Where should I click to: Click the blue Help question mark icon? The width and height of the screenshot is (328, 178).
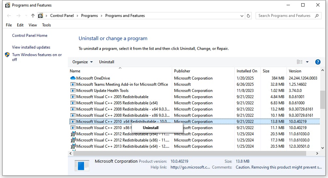point(318,62)
